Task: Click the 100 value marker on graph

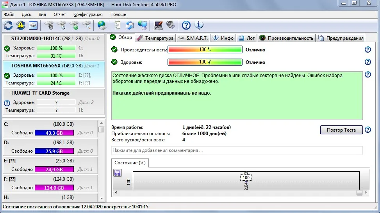Action: click(x=246, y=178)
